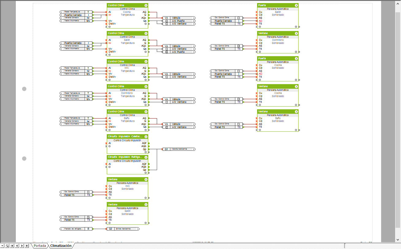The height and width of the screenshot is (249, 401).
Task: Expand plus under AI on Circuito Impulsión Refrigeración
Action: [x=110, y=167]
